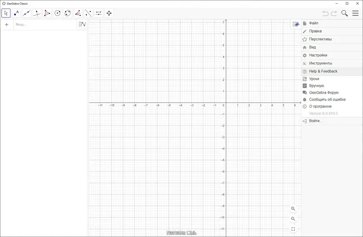The height and width of the screenshot is (237, 363).
Task: Click the Undo arrow
Action: [325, 14]
